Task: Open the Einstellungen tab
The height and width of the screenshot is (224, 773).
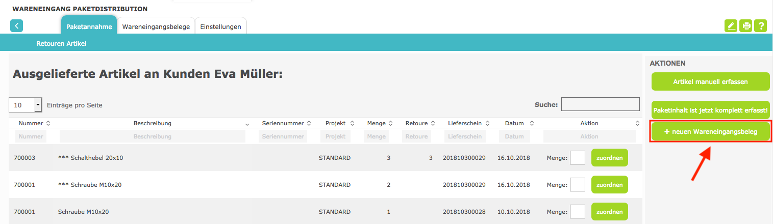Action: 220,27
